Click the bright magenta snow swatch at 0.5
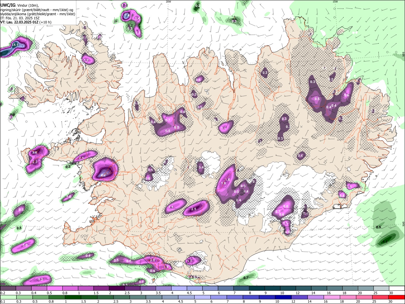The height and width of the screenshot is (304, 405). click(54, 288)
